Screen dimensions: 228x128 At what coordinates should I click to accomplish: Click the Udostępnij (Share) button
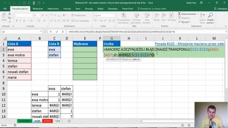pyautogui.click(x=221, y=9)
